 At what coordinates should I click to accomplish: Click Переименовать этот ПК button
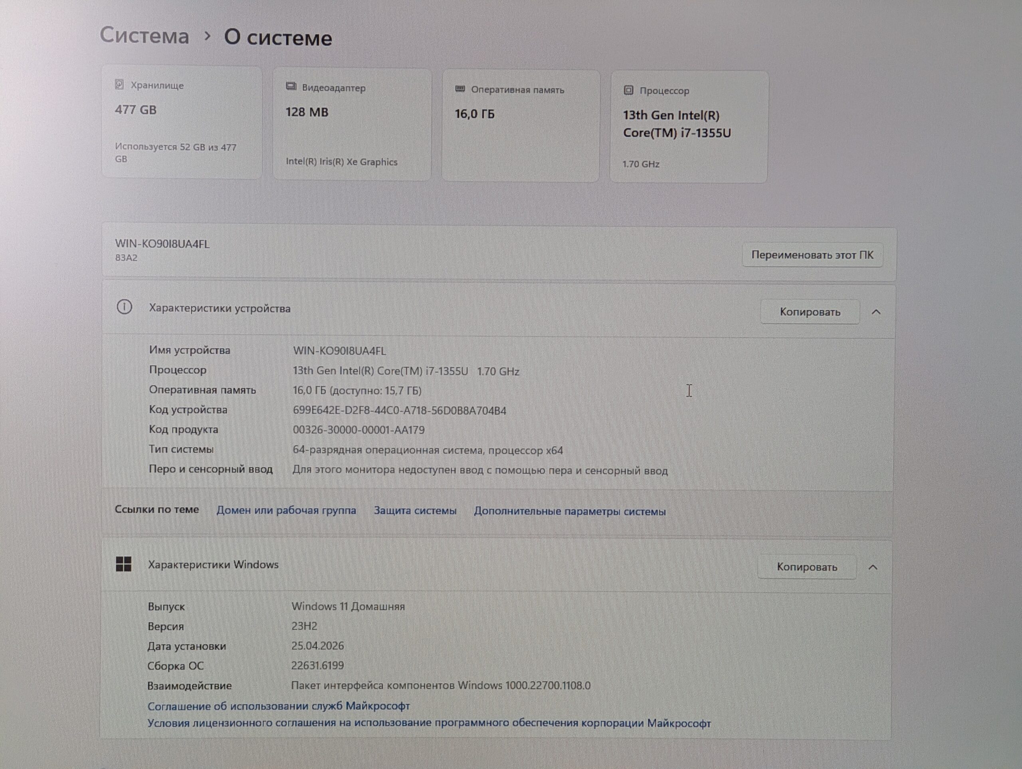pos(812,255)
